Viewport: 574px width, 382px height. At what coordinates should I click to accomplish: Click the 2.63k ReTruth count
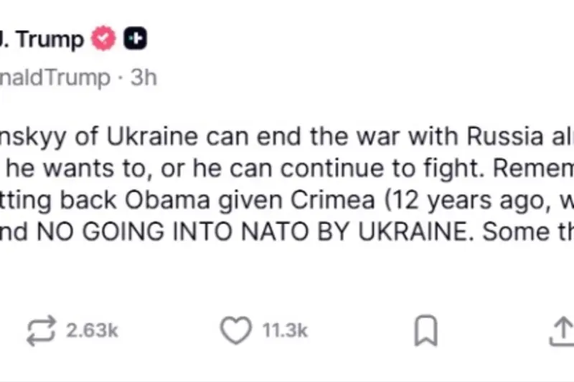click(x=92, y=330)
